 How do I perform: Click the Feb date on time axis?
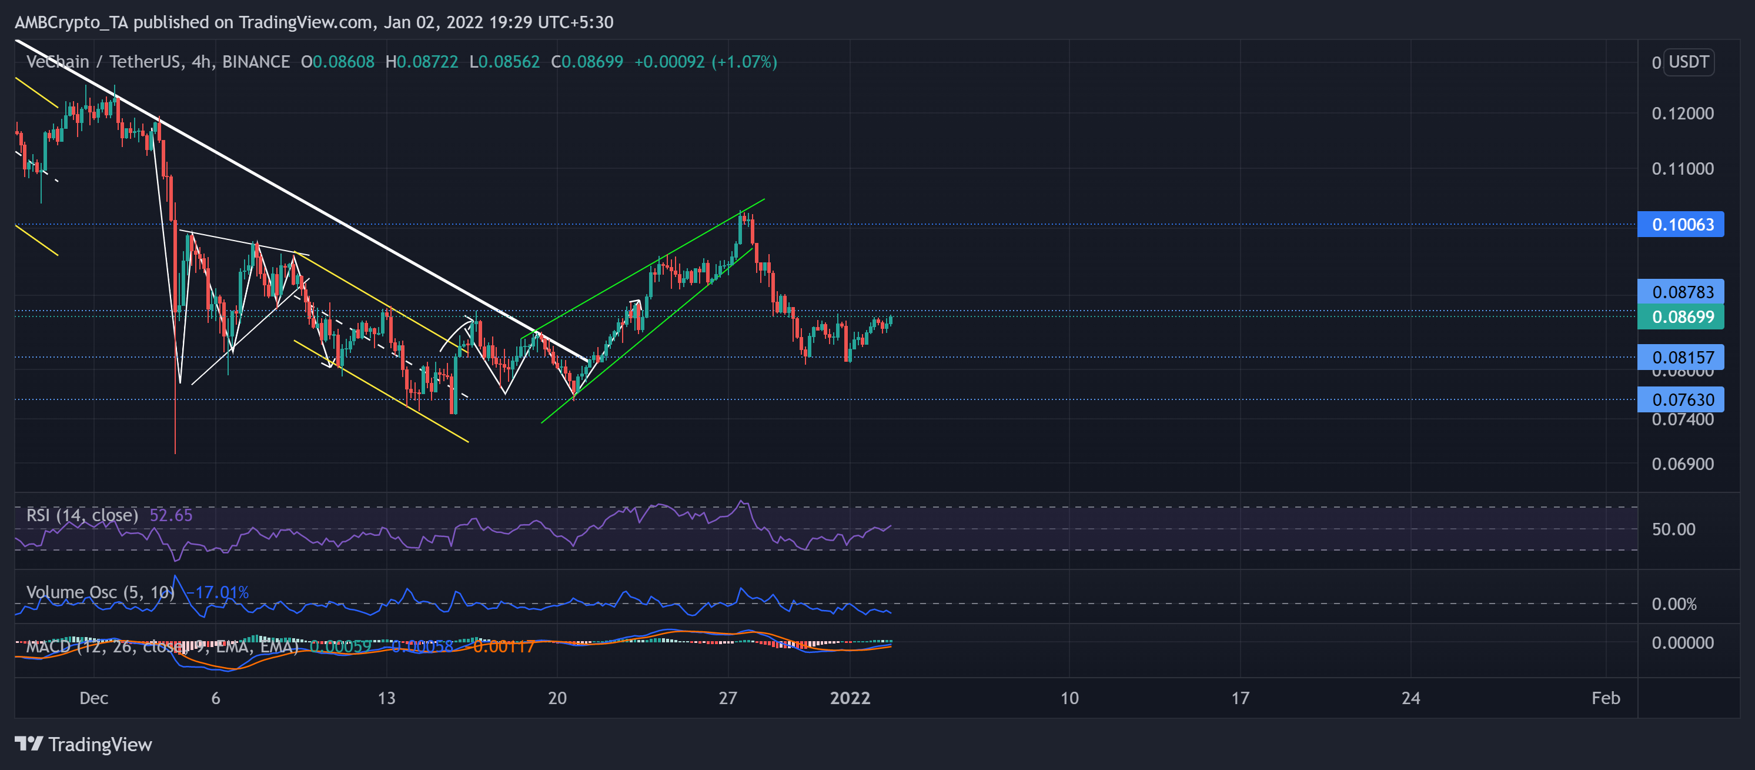(x=1606, y=698)
